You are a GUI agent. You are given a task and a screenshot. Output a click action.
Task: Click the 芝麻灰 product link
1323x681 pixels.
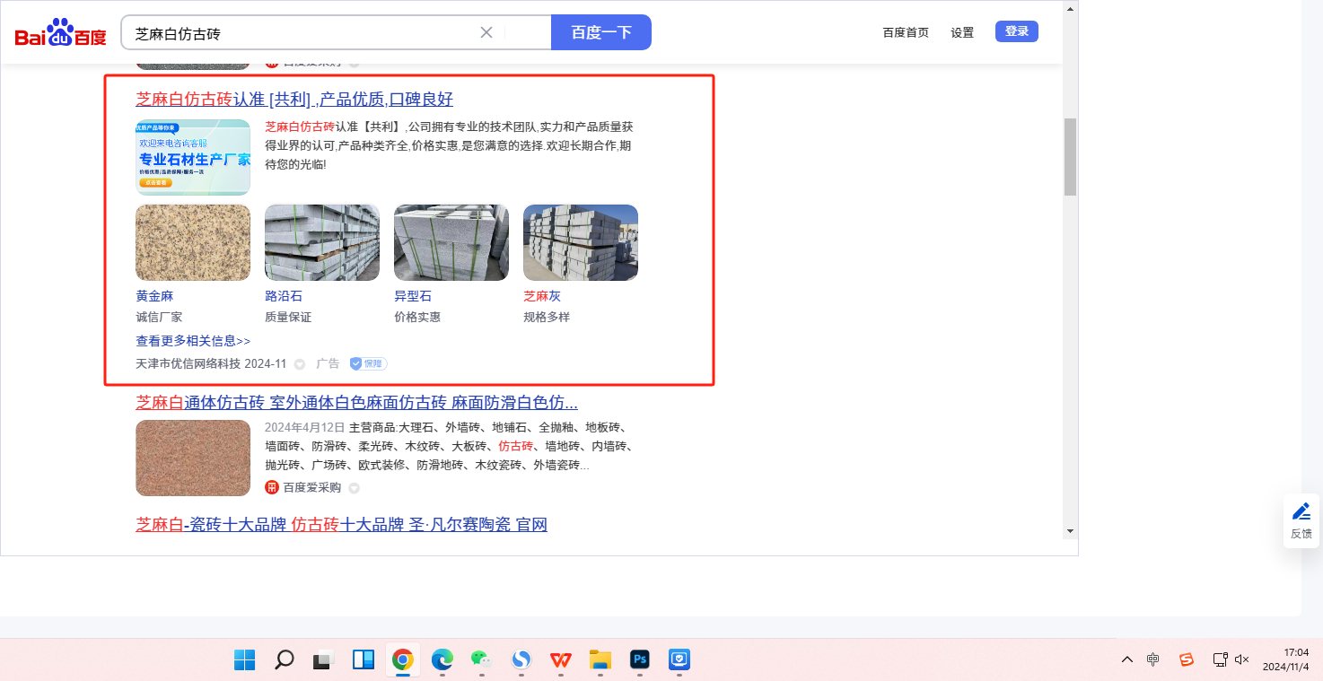pyautogui.click(x=542, y=296)
